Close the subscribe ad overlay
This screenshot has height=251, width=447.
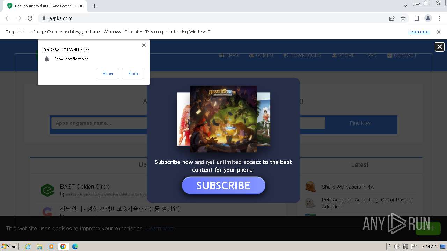[440, 47]
